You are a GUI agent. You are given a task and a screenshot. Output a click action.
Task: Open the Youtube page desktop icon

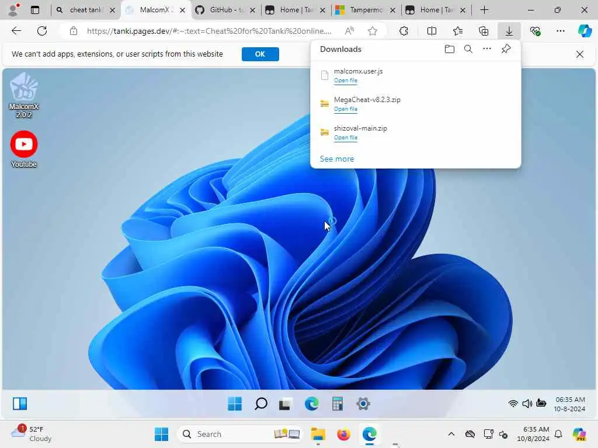pos(23,149)
